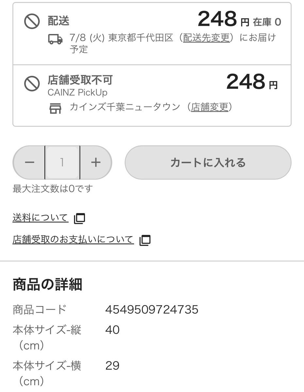This screenshot has width=304, height=392.
Task: Click the 商品コード value 4549509724735
Action: (152, 309)
